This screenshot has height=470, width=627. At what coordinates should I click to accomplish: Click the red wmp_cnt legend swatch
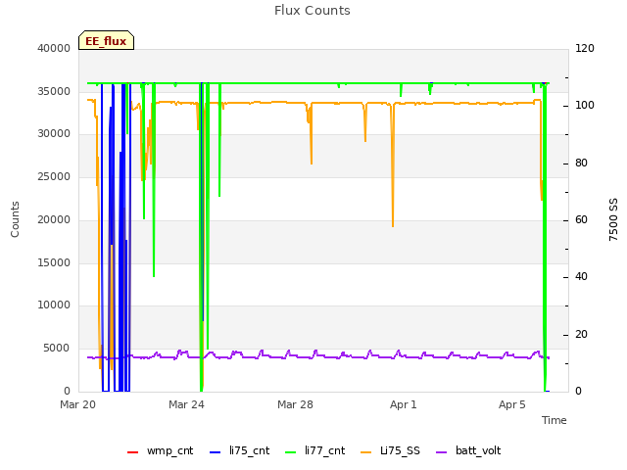132,452
